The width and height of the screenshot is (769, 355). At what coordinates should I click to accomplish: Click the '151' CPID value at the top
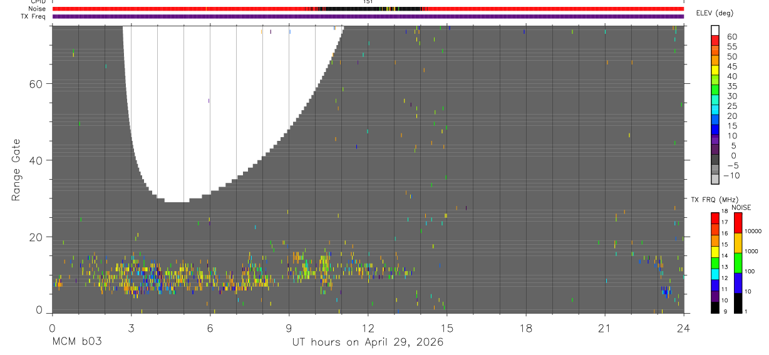368,2
